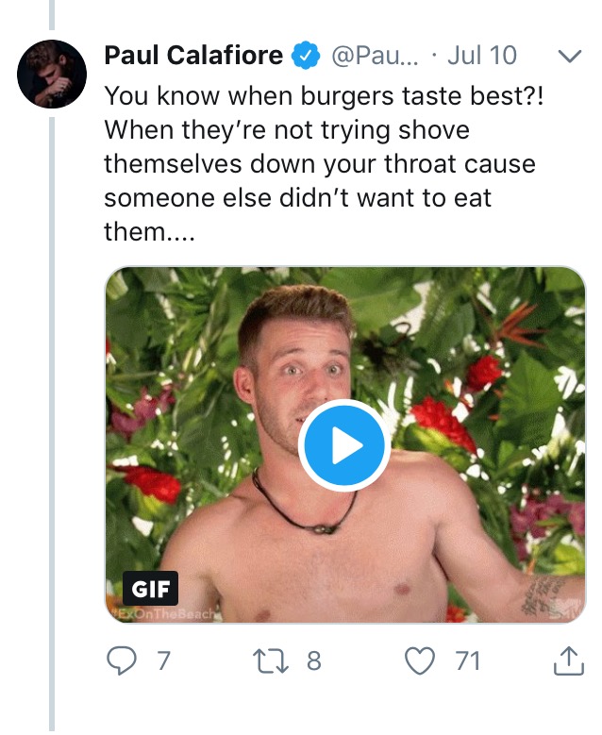Click the blue verified badge
The image size is (602, 735).
[x=306, y=56]
